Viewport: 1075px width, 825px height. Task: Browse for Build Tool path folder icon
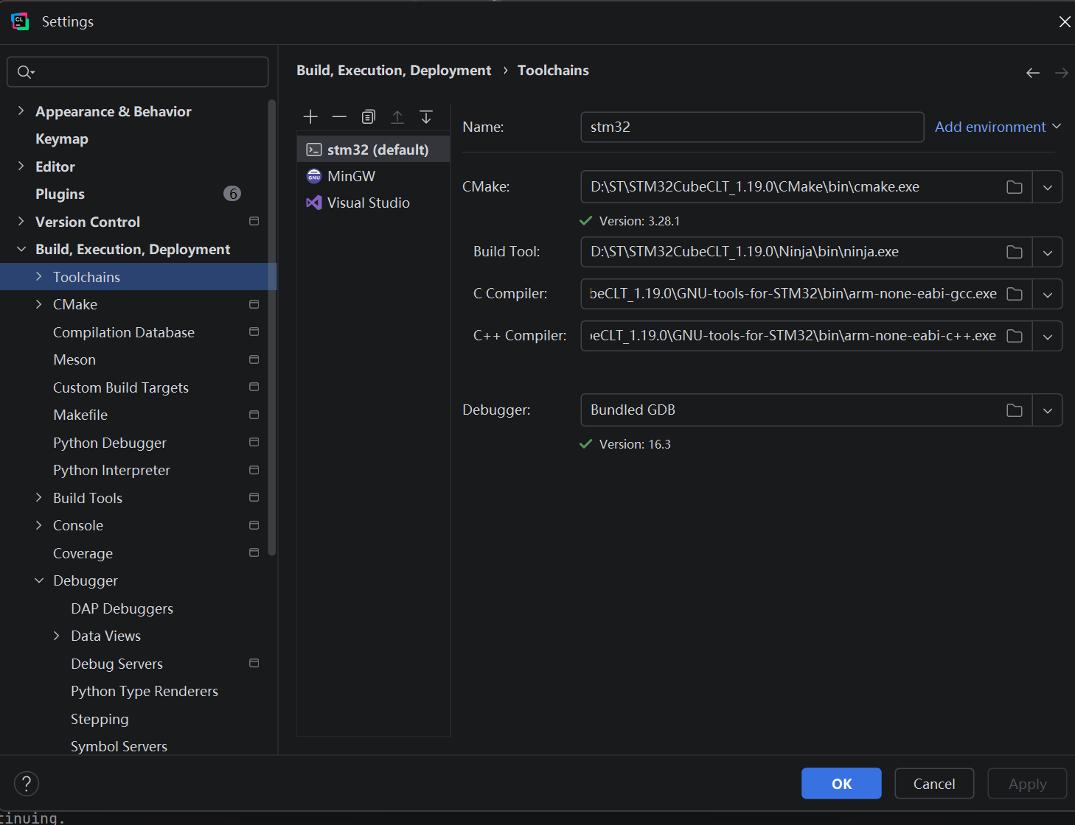pyautogui.click(x=1015, y=252)
